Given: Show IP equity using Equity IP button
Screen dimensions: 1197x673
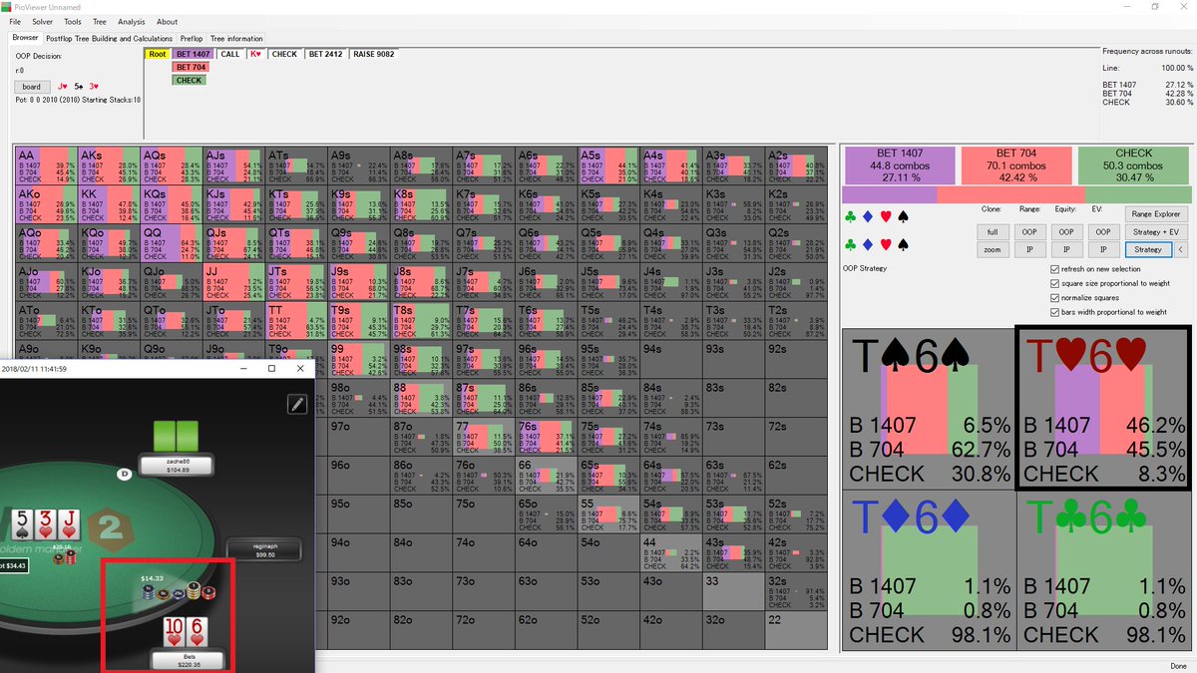Looking at the screenshot, I should 1067,249.
